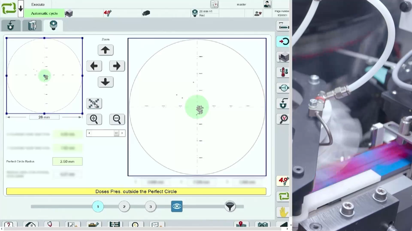Open the thermometer temperature page in sidebar
This screenshot has width=412, height=231.
point(283,72)
